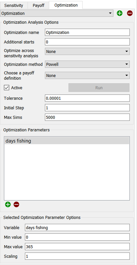Click the Scaling input field
The image size is (137, 265).
coord(77,256)
